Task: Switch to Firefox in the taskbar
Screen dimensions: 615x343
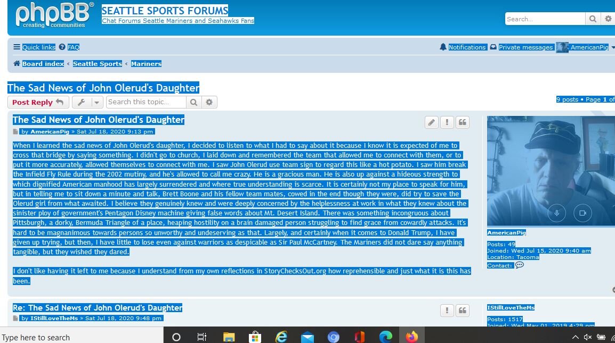Action: [x=412, y=337]
